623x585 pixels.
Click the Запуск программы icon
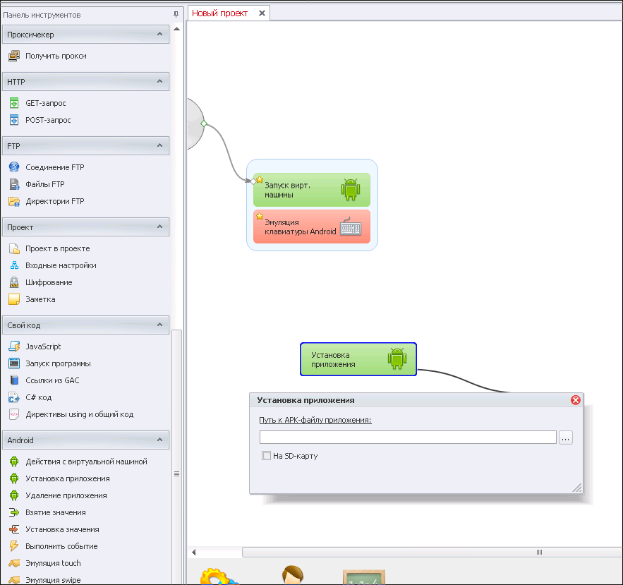14,363
